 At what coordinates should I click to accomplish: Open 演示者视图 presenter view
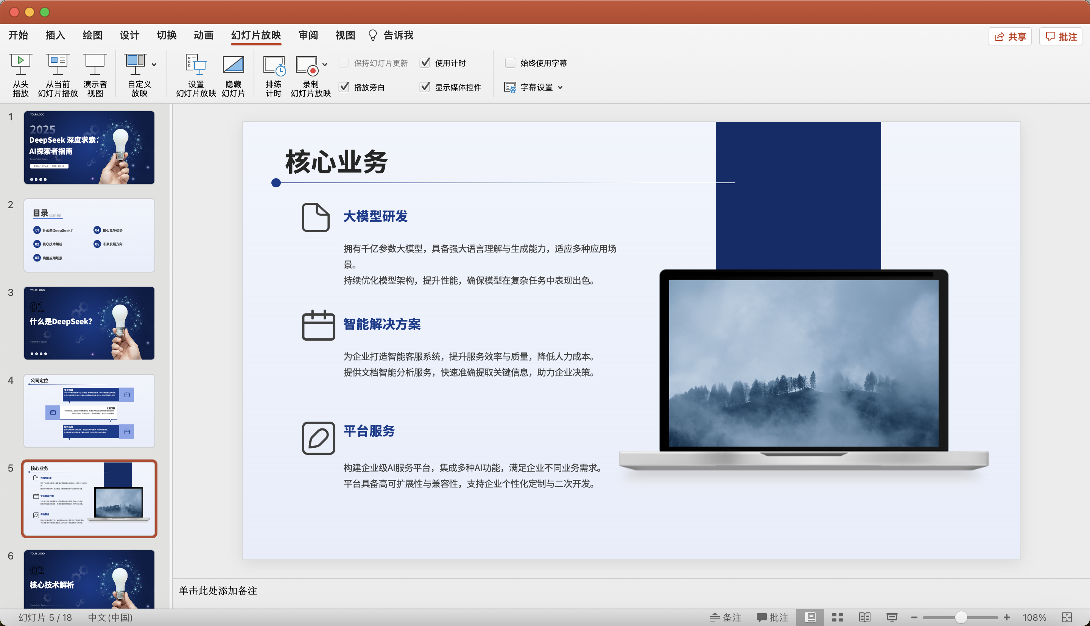[x=95, y=64]
